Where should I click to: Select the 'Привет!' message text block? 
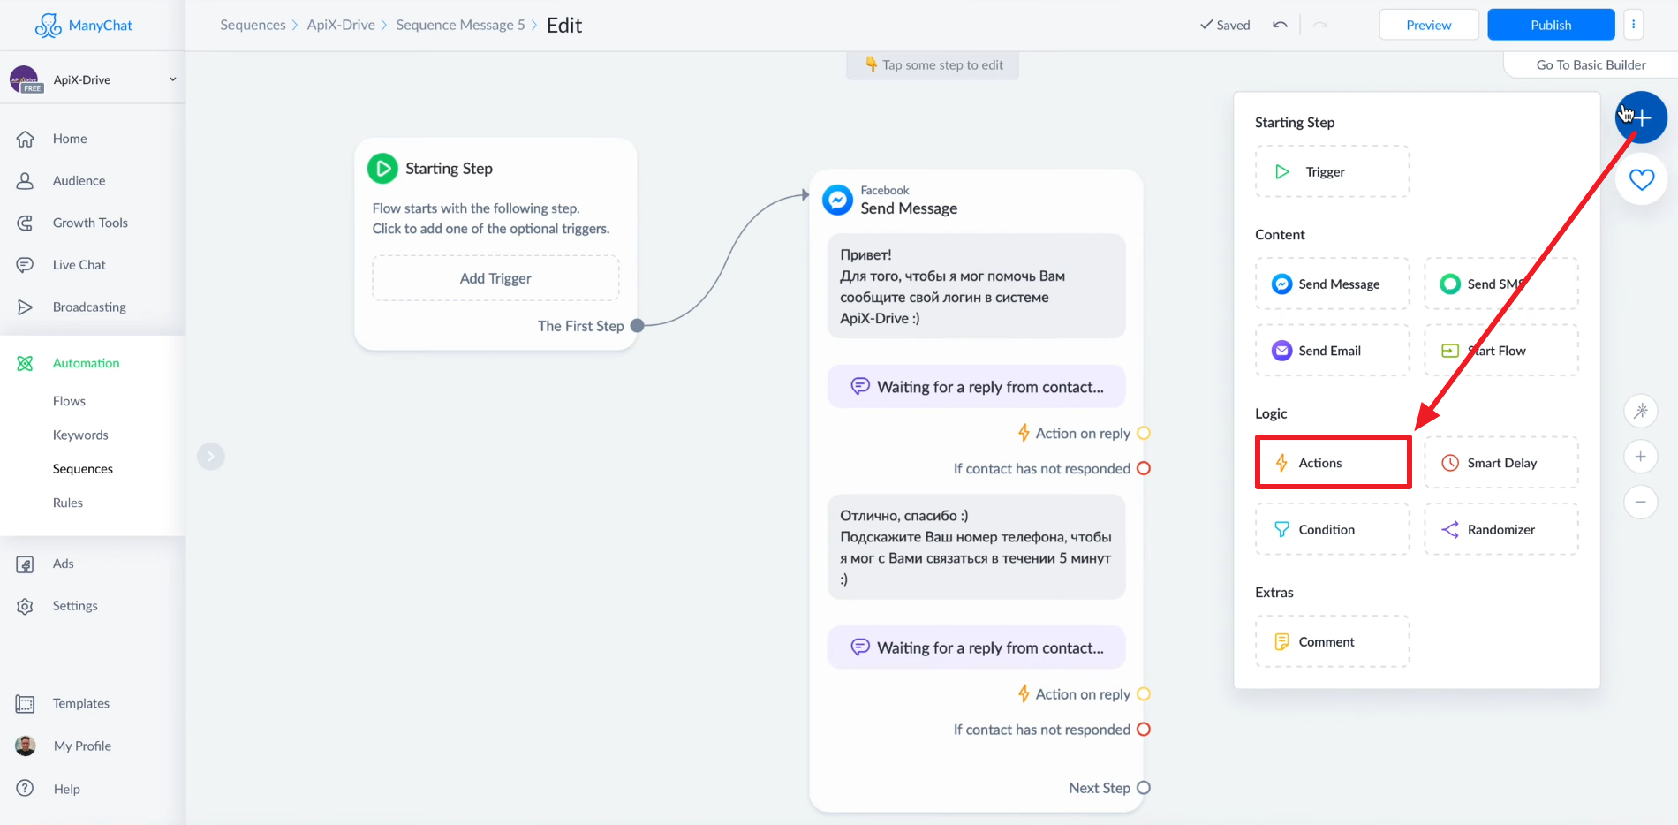click(976, 286)
